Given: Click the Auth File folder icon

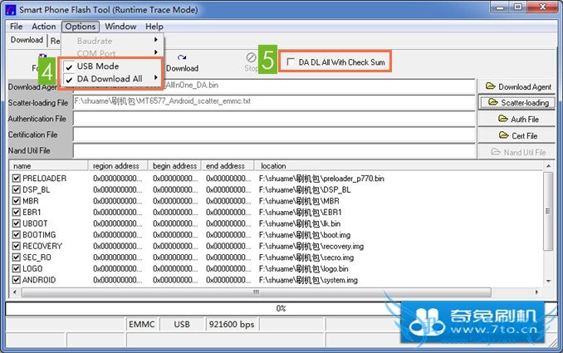Looking at the screenshot, I should pos(503,119).
